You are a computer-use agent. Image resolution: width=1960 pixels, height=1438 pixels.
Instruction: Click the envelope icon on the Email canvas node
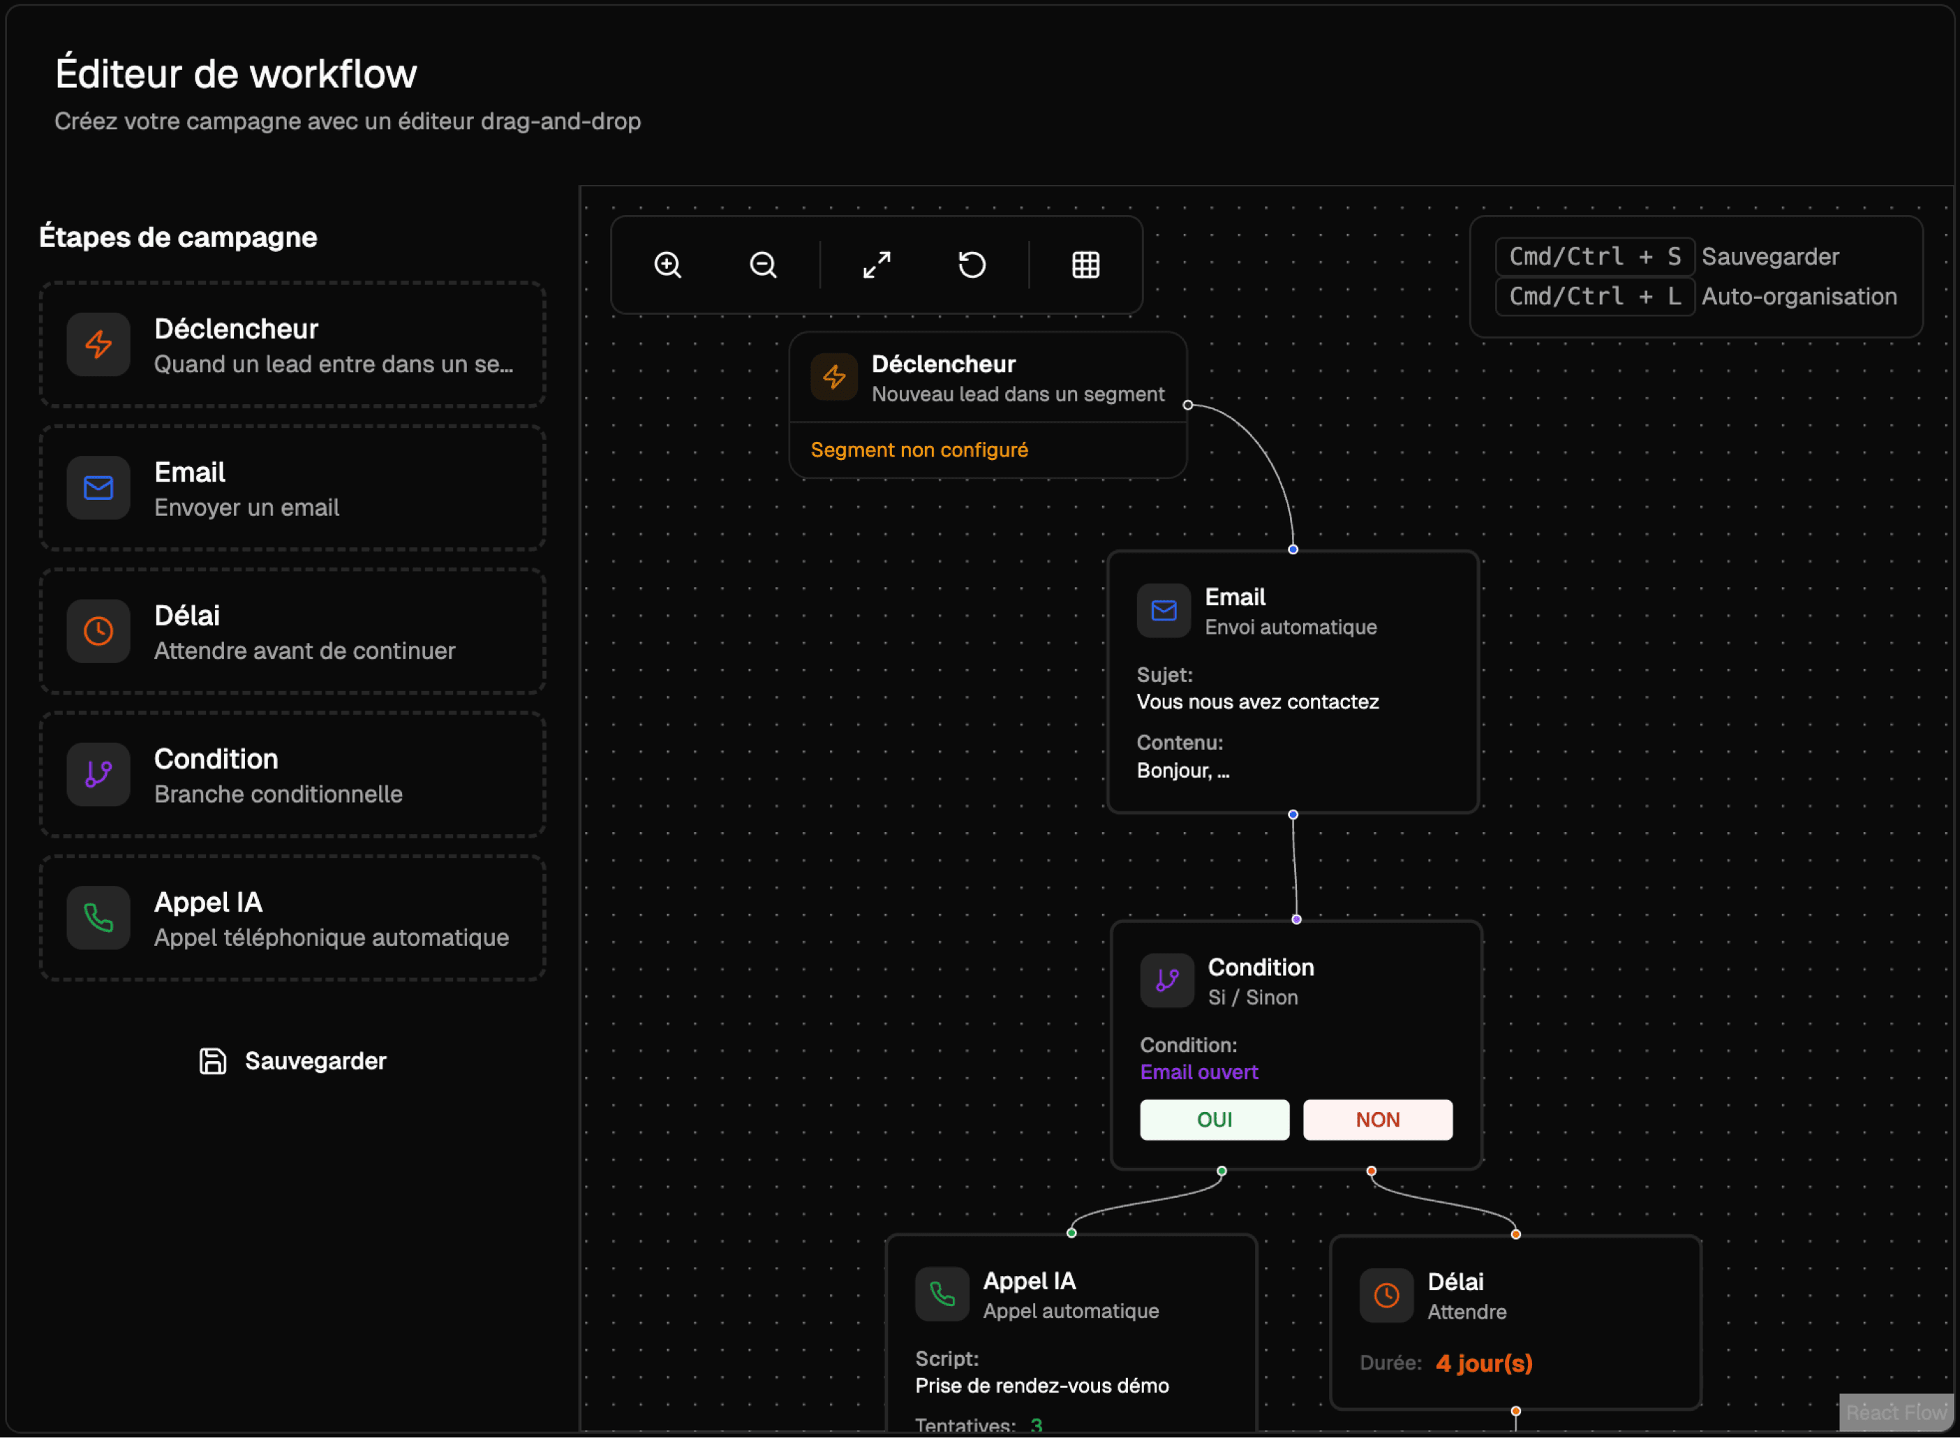(x=1163, y=610)
